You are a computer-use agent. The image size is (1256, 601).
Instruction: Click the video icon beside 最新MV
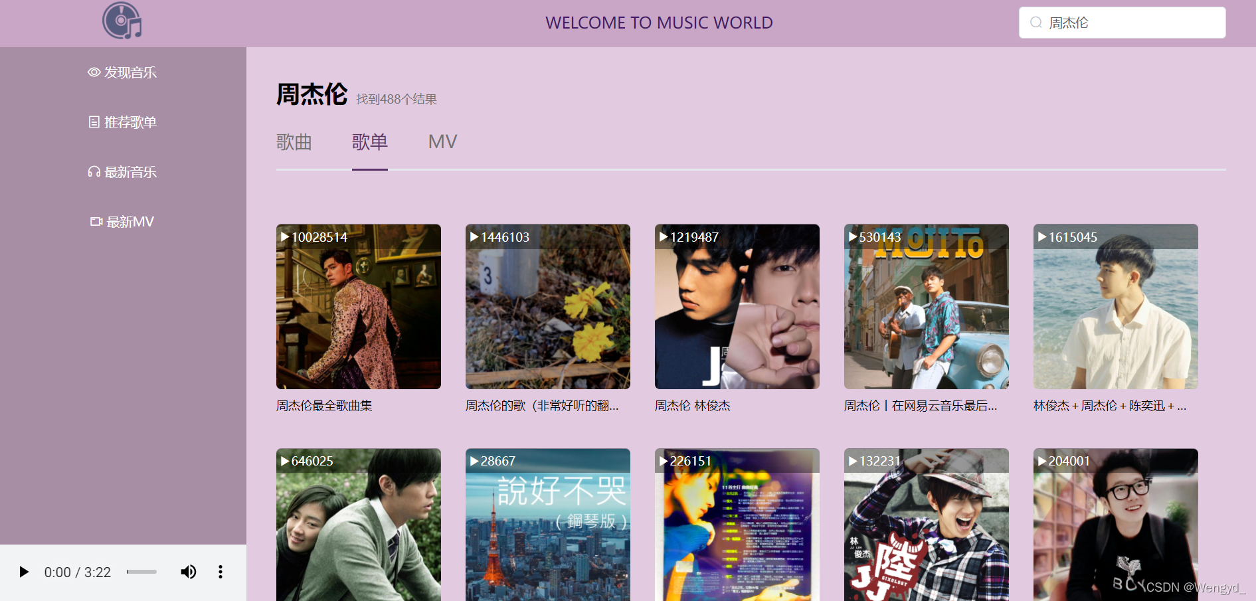[96, 222]
